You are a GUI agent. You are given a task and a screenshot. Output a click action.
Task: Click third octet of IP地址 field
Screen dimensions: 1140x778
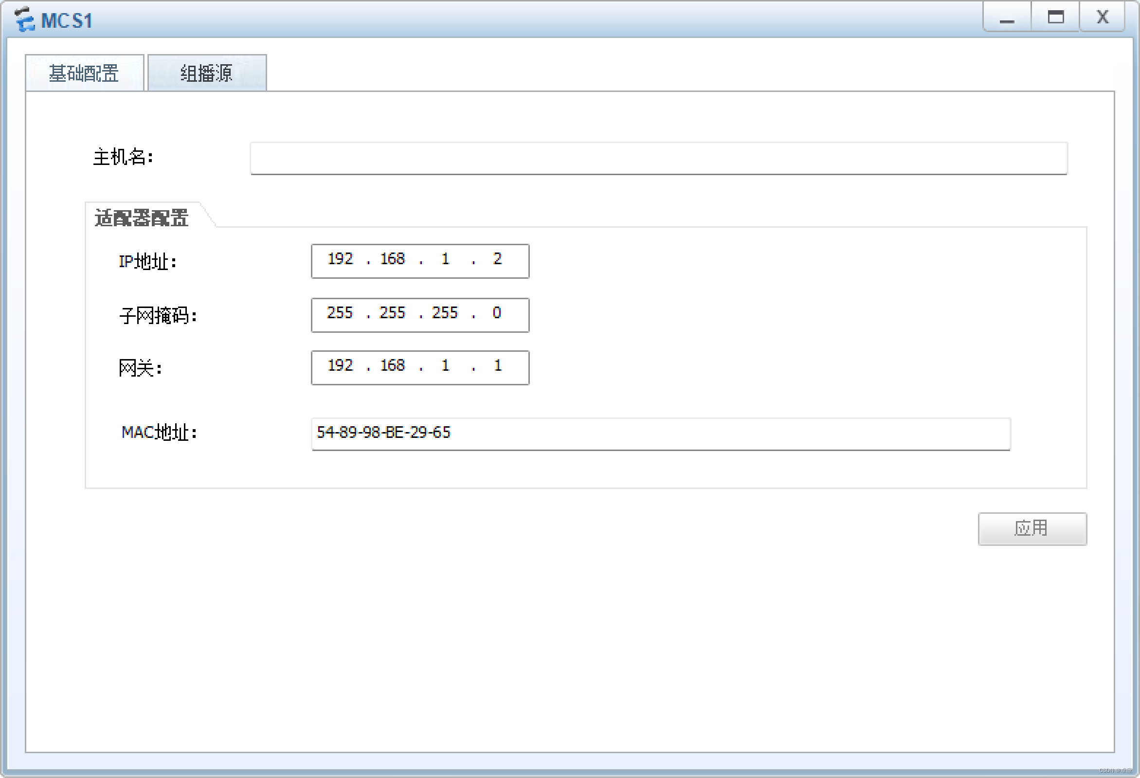(x=445, y=259)
